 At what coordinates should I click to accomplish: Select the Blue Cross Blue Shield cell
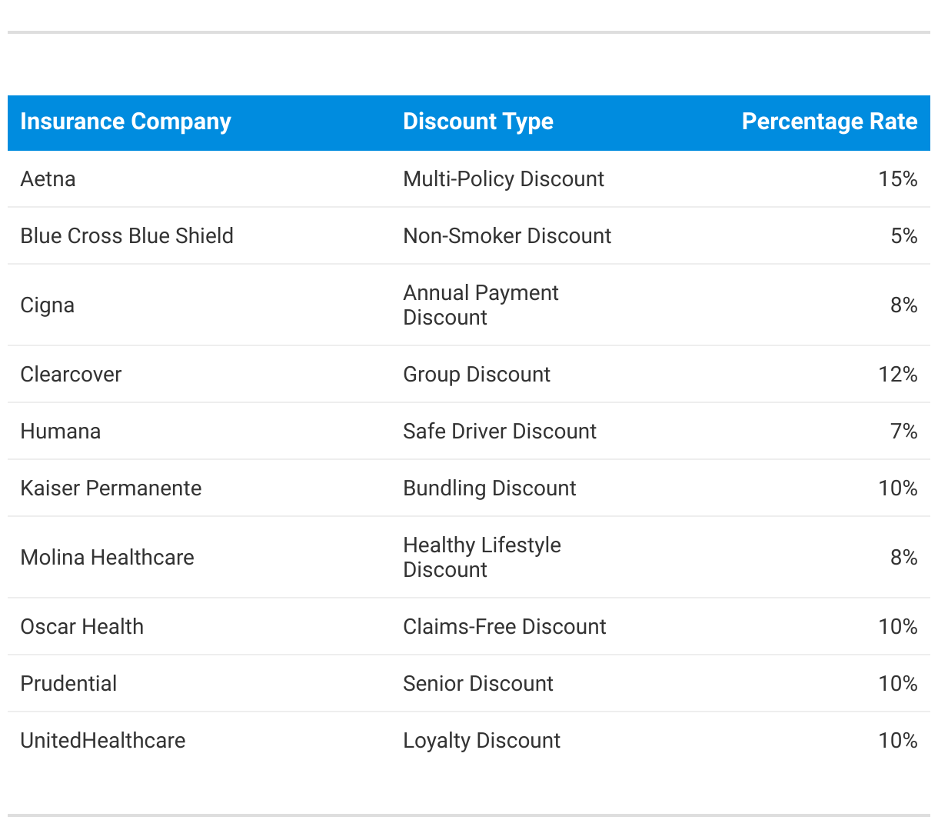tap(127, 236)
